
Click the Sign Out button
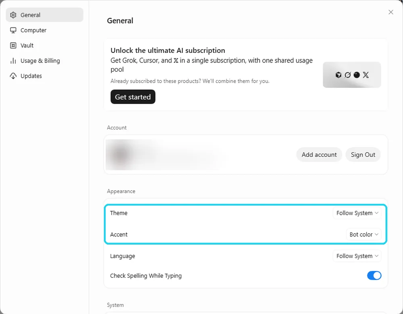(363, 154)
